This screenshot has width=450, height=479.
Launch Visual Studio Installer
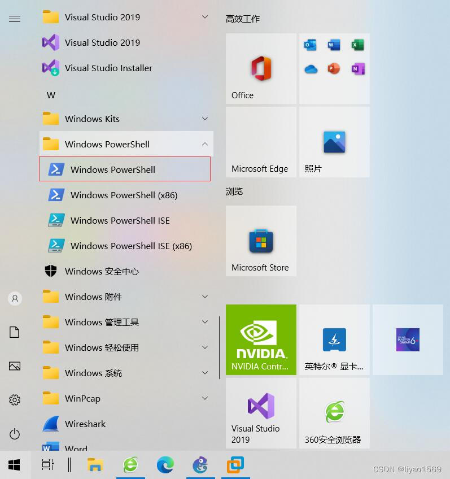pyautogui.click(x=126, y=68)
